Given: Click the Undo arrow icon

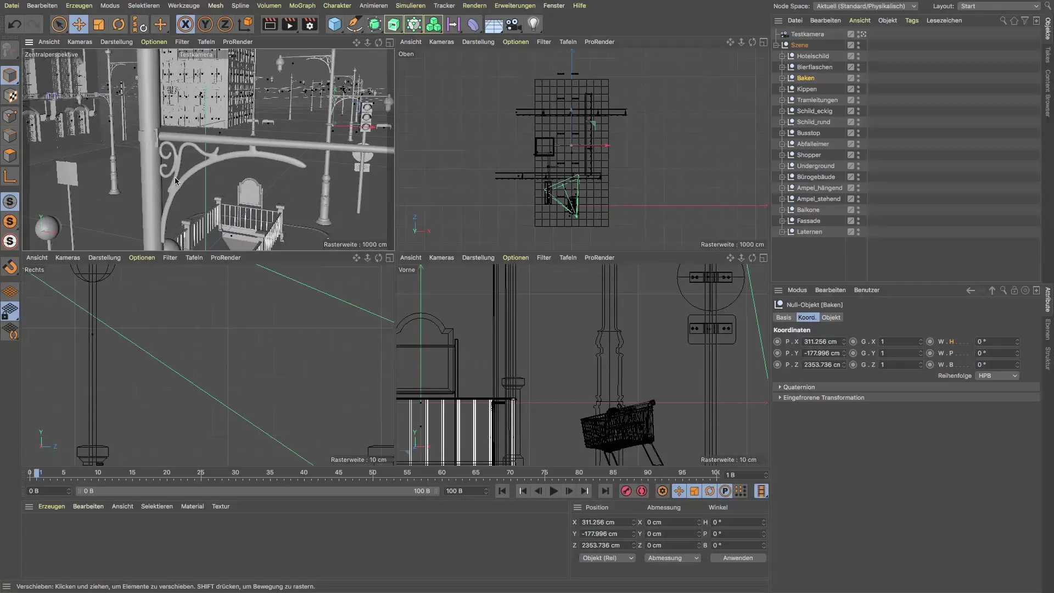Looking at the screenshot, I should coord(15,24).
